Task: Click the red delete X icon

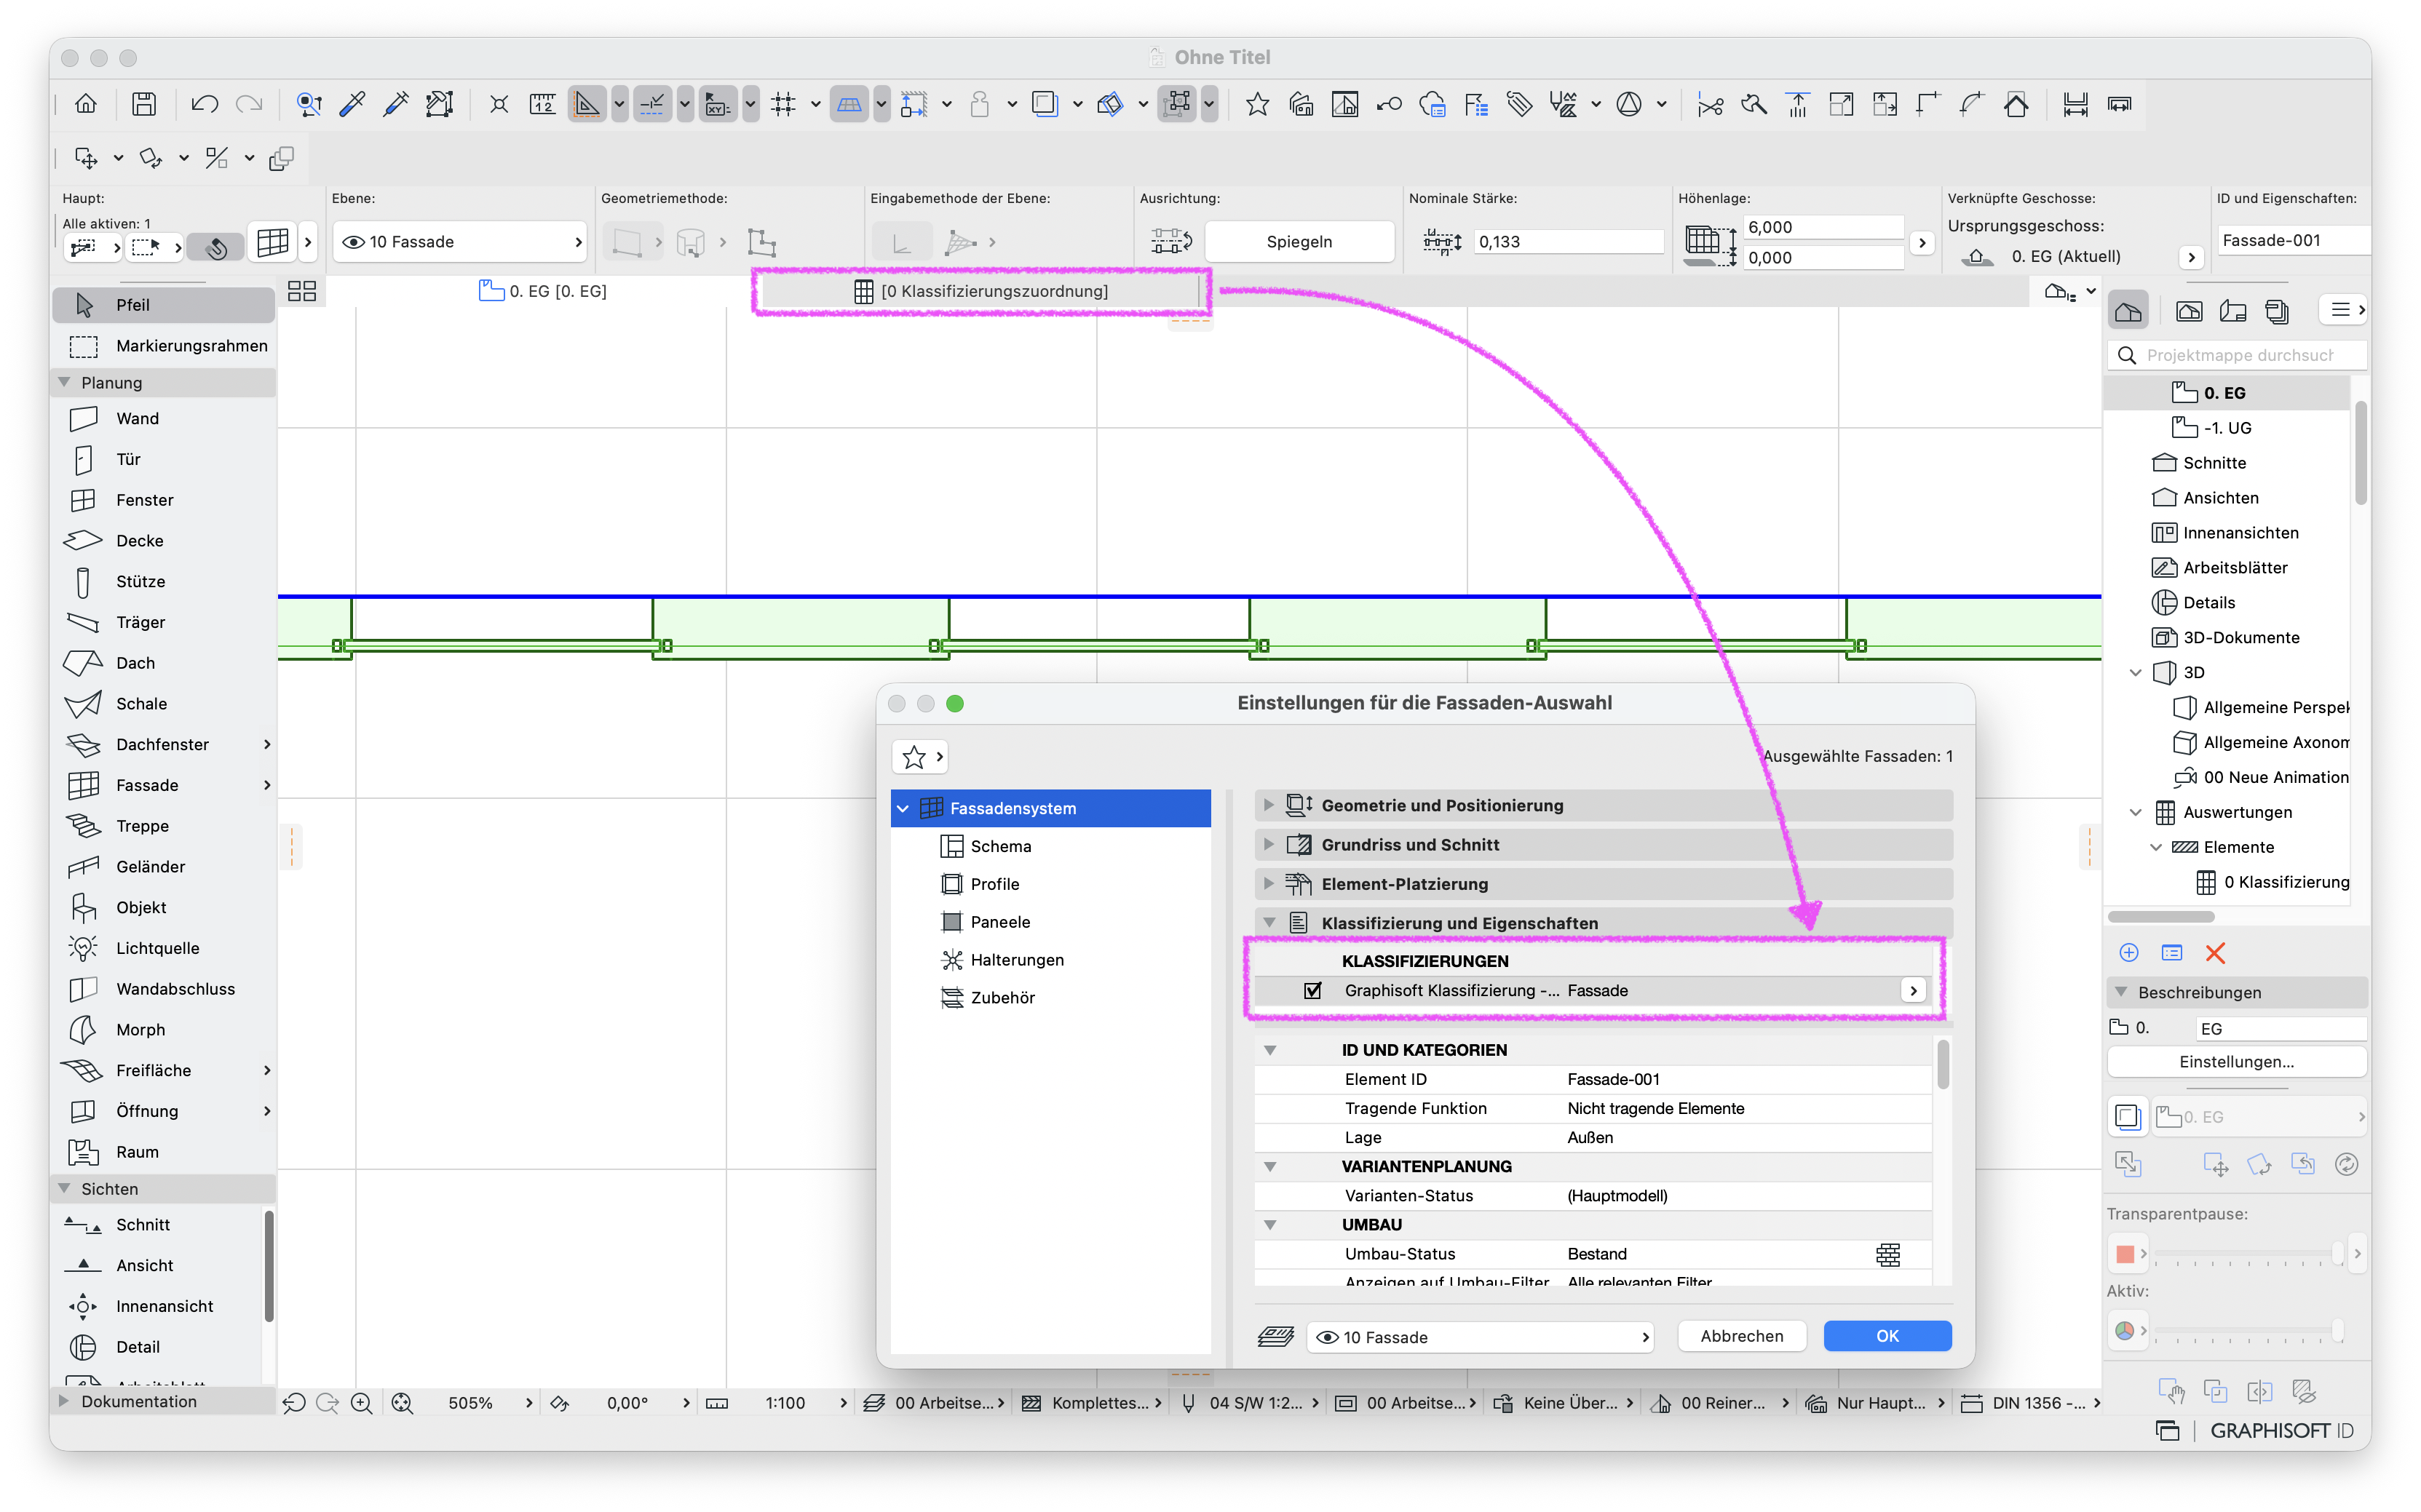Action: [x=2214, y=953]
